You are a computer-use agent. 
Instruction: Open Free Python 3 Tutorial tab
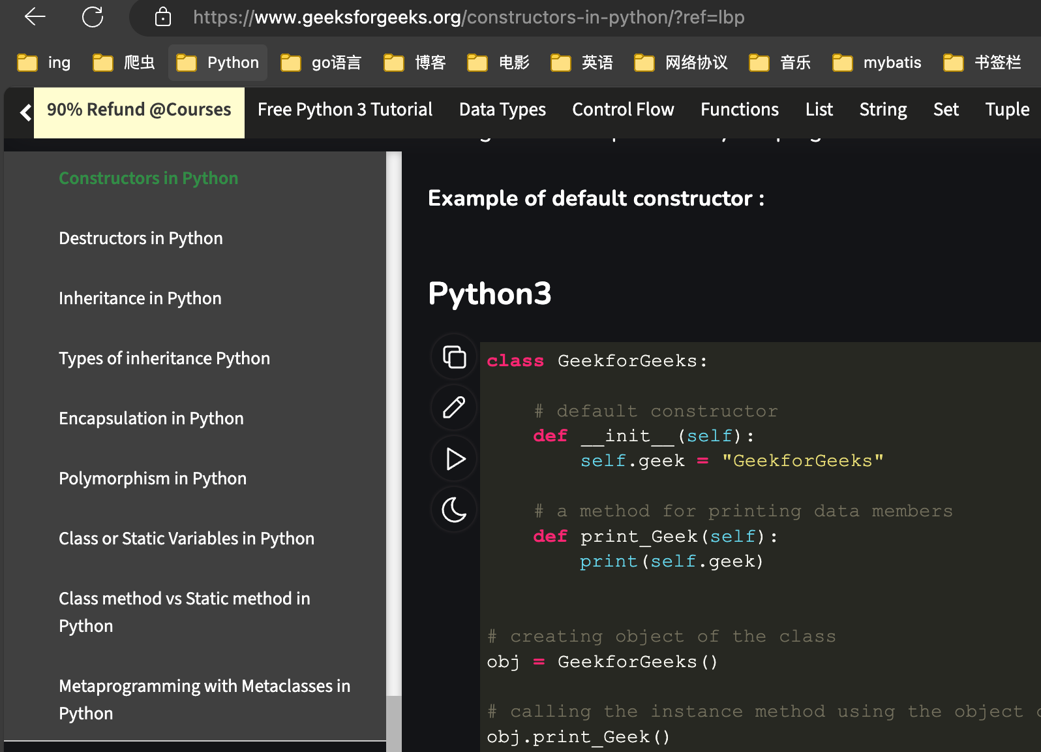345,110
